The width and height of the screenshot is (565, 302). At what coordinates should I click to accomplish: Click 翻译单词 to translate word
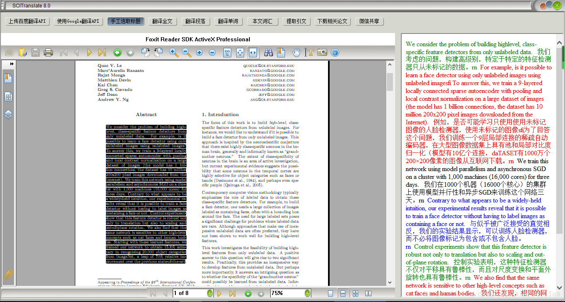pyautogui.click(x=228, y=21)
